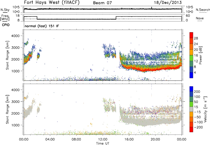Click the '28' power scale value
Image resolution: width=210 pixels, height=145 pixels.
click(x=196, y=38)
